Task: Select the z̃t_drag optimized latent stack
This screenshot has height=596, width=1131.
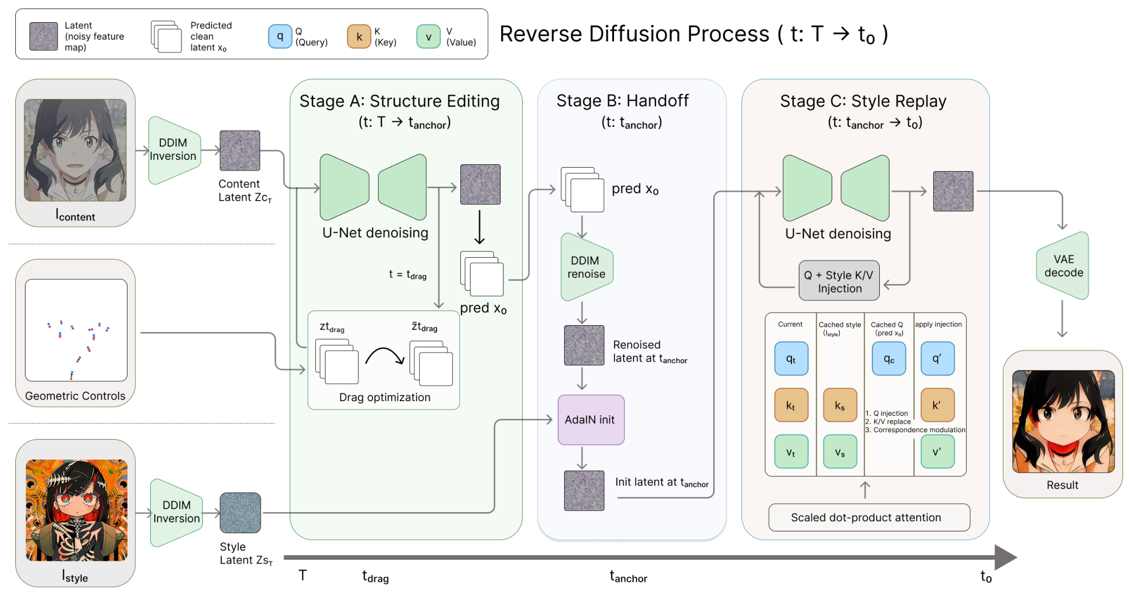Action: (x=431, y=363)
